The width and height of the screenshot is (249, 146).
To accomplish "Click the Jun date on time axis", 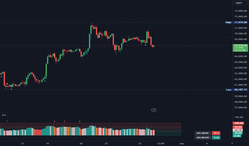I will pos(182,143).
